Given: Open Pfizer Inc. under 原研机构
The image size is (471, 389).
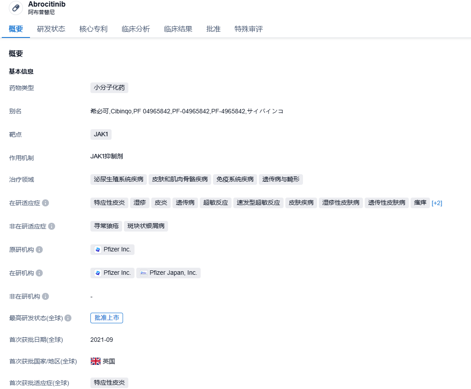Looking at the screenshot, I should click(x=112, y=250).
